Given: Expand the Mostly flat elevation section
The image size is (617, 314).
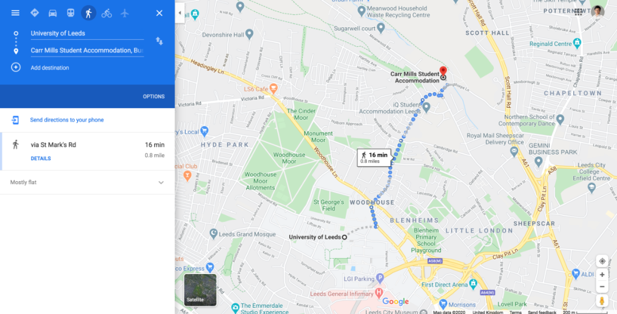Looking at the screenshot, I should [x=87, y=182].
